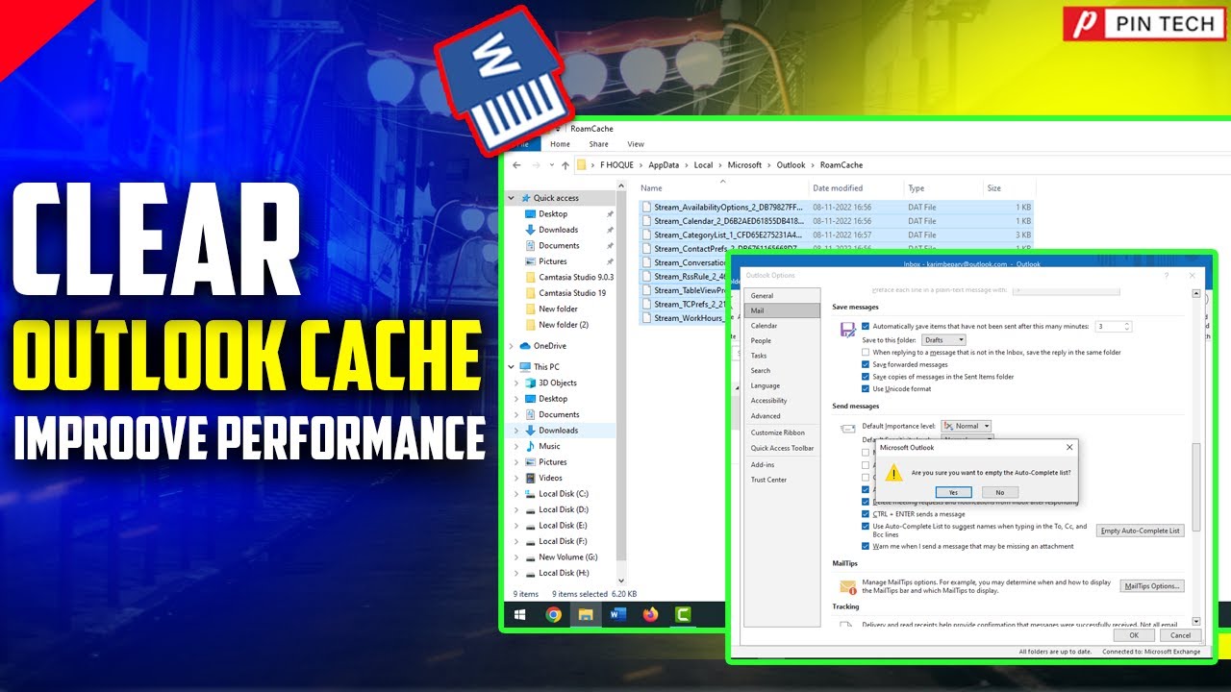Sort files by Name column
Viewport: 1231px width, 692px height.
tap(723, 188)
